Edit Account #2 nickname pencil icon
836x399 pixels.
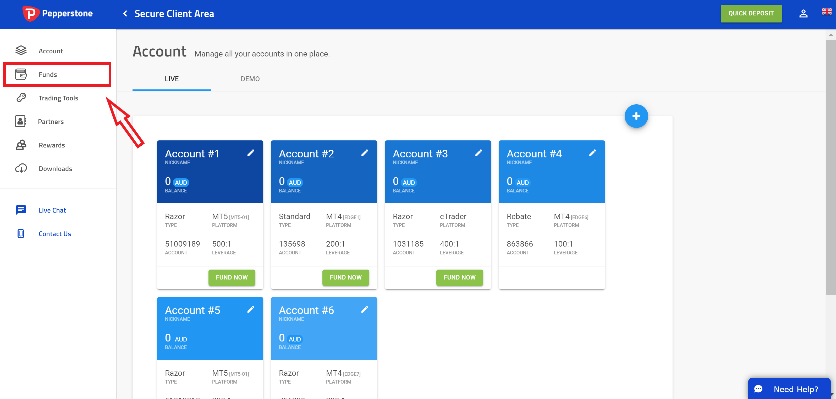[365, 153]
